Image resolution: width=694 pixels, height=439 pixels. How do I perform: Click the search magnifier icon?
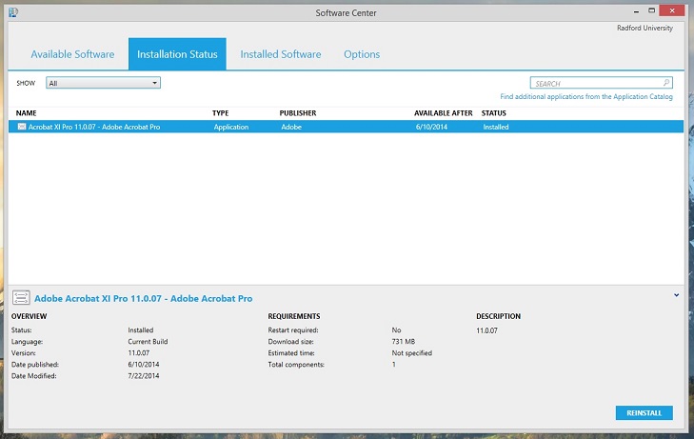click(666, 83)
